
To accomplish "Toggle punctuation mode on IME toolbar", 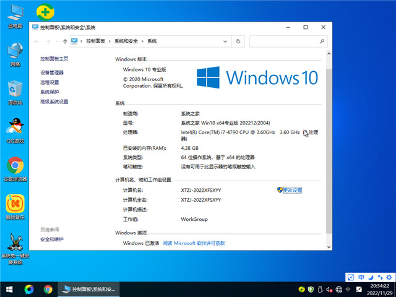I will point(380,277).
